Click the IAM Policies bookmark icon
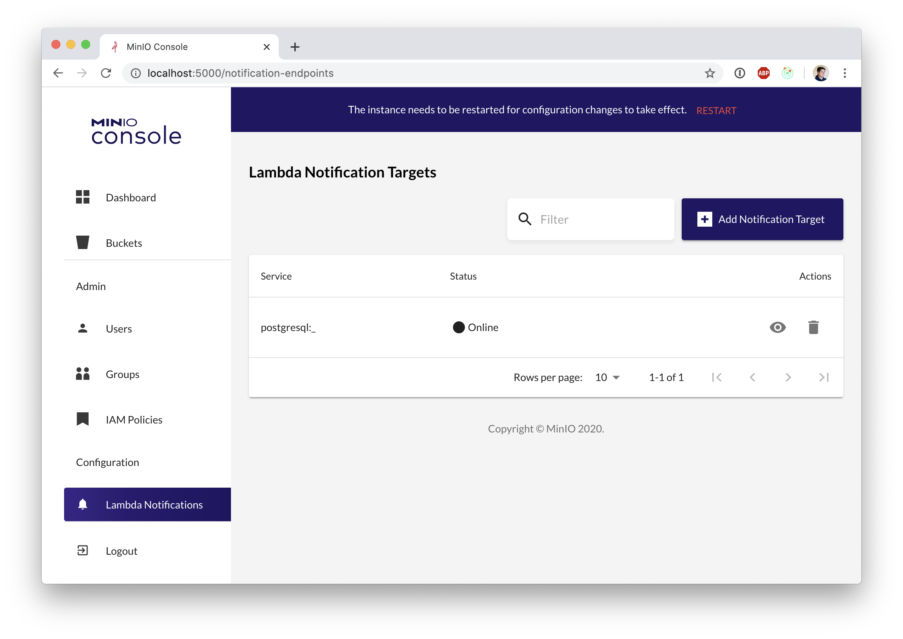The height and width of the screenshot is (639, 903). click(x=83, y=419)
